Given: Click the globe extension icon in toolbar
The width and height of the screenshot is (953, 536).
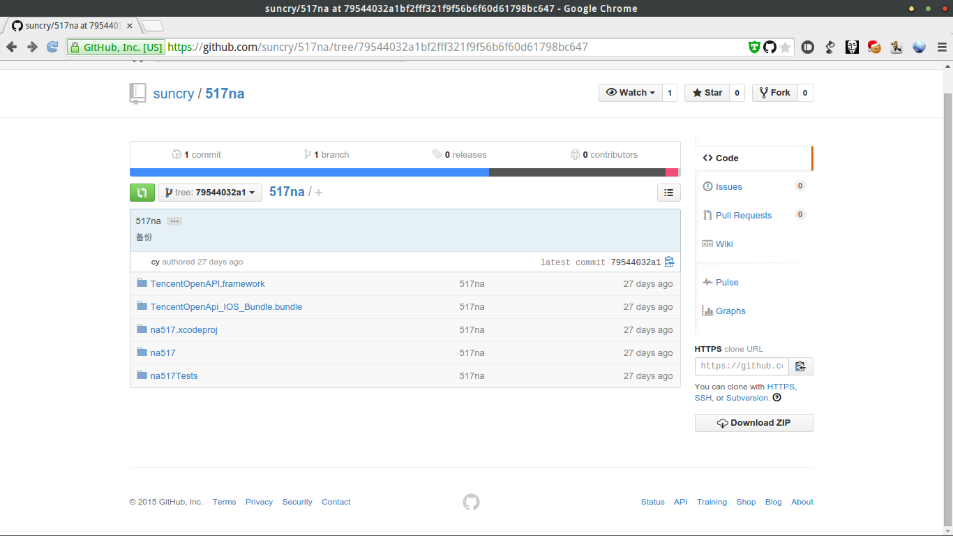Looking at the screenshot, I should (919, 47).
